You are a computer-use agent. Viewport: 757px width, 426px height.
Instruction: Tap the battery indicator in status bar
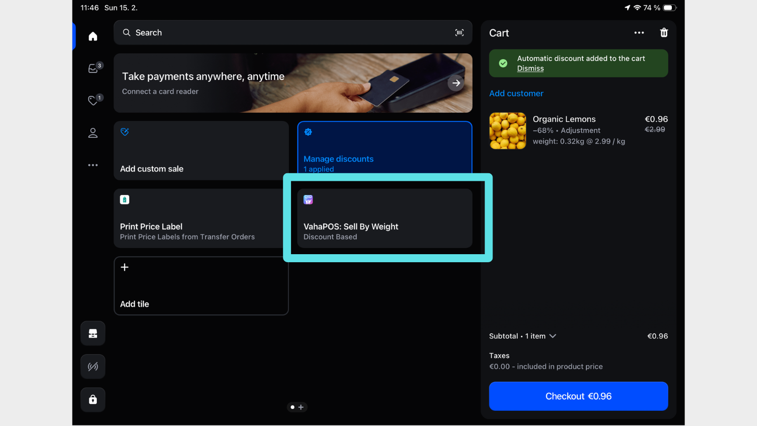click(669, 8)
